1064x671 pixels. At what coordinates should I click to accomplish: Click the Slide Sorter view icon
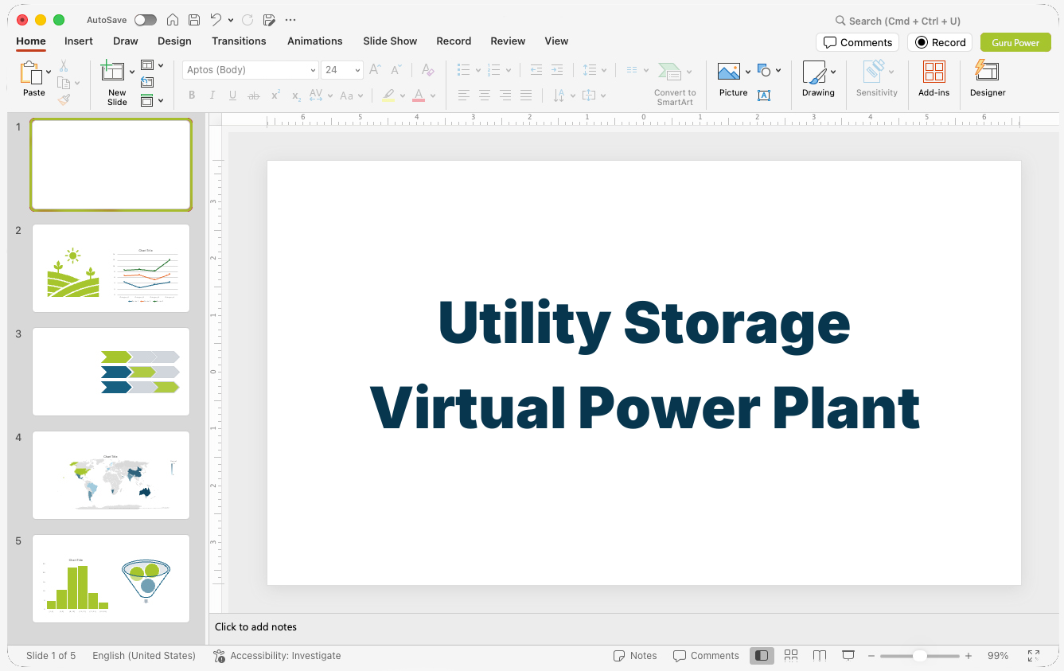click(x=791, y=656)
